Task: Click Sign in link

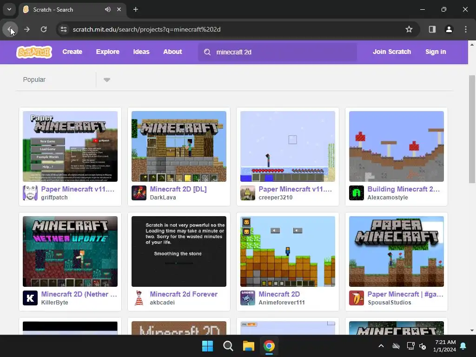Action: click(x=436, y=52)
